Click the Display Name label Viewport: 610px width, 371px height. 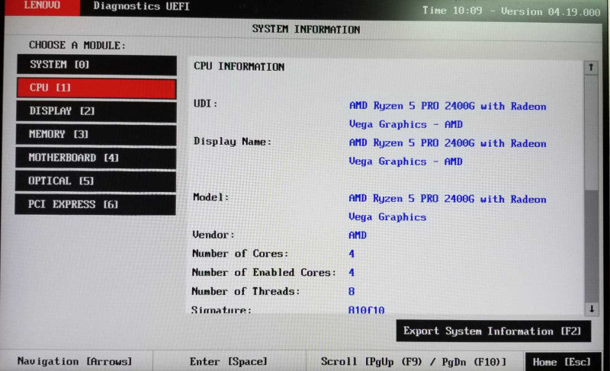coord(233,142)
